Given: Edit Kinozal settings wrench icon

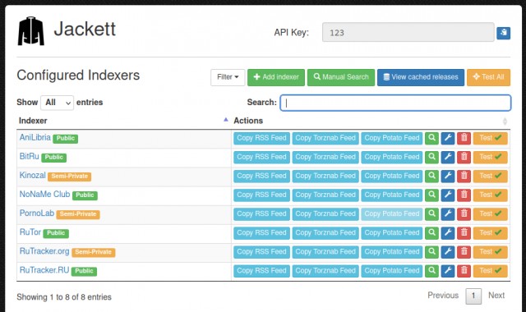Looking at the screenshot, I should point(448,176).
